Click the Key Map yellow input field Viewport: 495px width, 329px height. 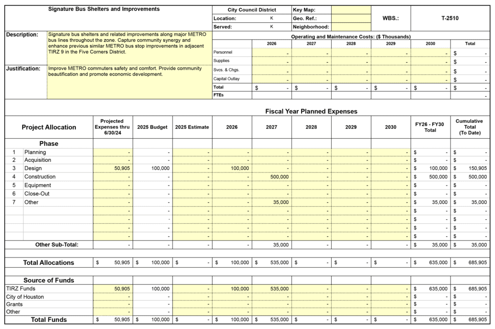[x=351, y=10]
